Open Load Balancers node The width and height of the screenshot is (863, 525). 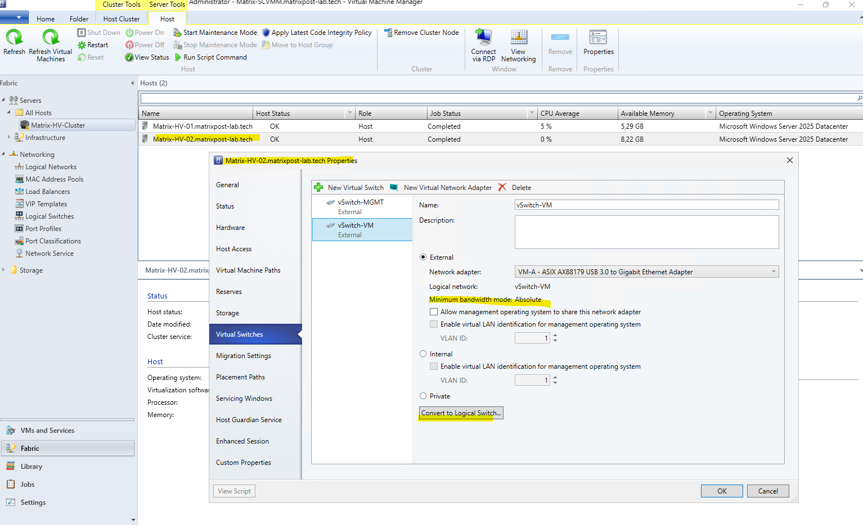point(47,192)
